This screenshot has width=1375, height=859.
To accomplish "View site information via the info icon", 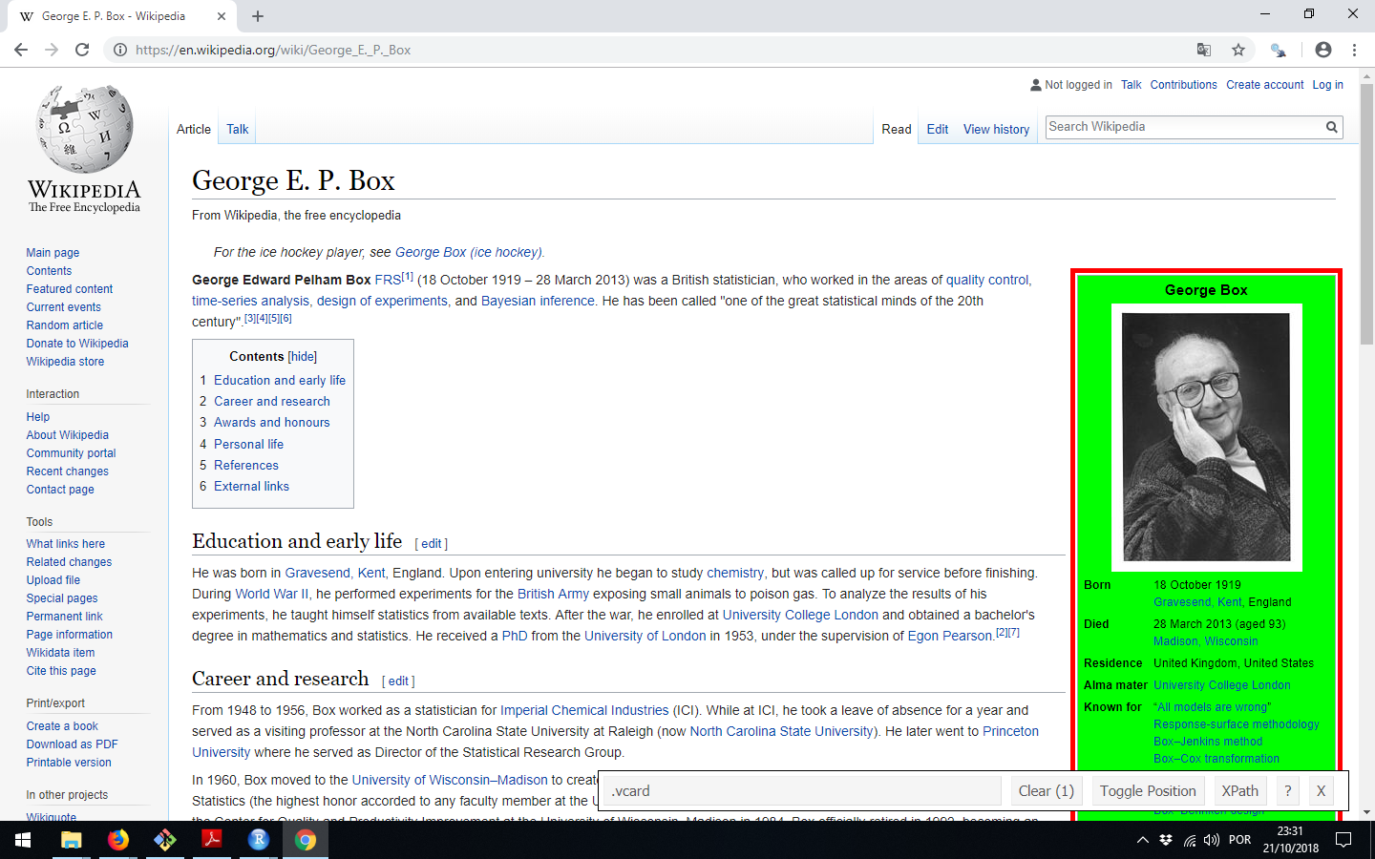I will click(x=120, y=50).
